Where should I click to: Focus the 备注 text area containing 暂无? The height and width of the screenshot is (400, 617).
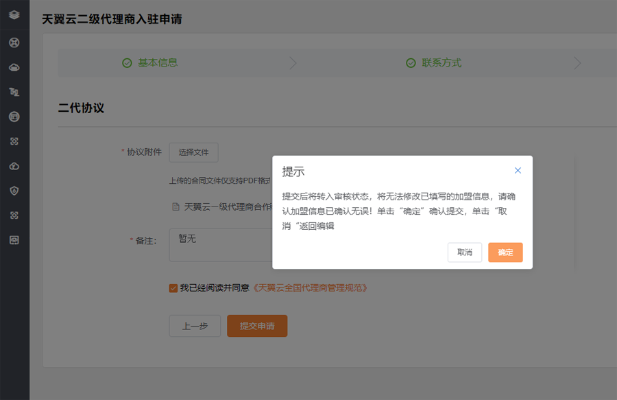pos(221,245)
